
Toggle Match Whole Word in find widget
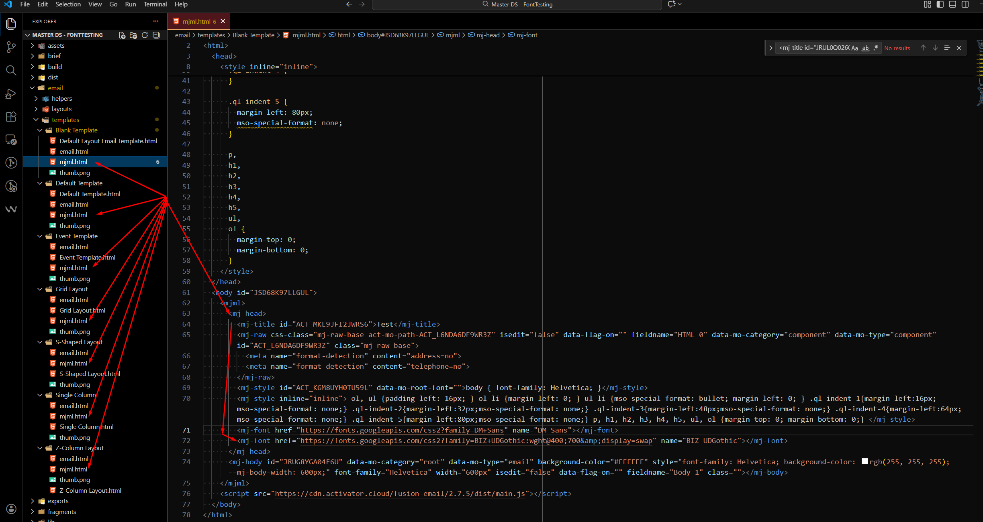coord(865,48)
